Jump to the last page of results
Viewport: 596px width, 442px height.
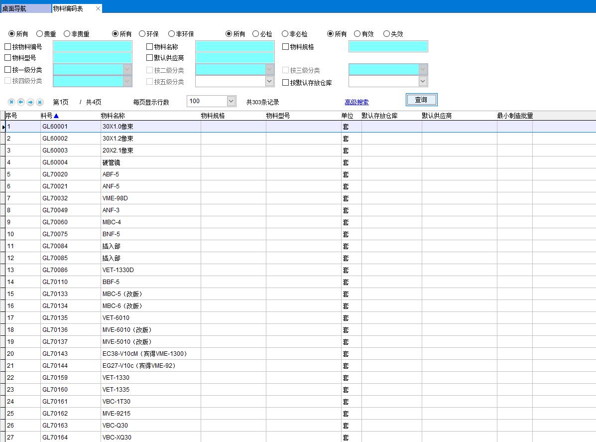[40, 102]
